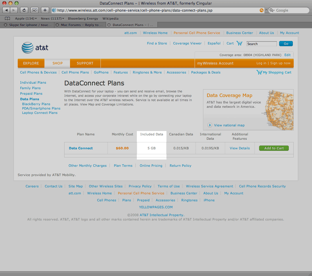Switch site language to Español
The width and height of the screenshot is (312, 276).
[x=214, y=43]
